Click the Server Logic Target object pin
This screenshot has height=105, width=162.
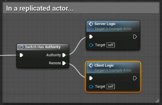(91, 45)
